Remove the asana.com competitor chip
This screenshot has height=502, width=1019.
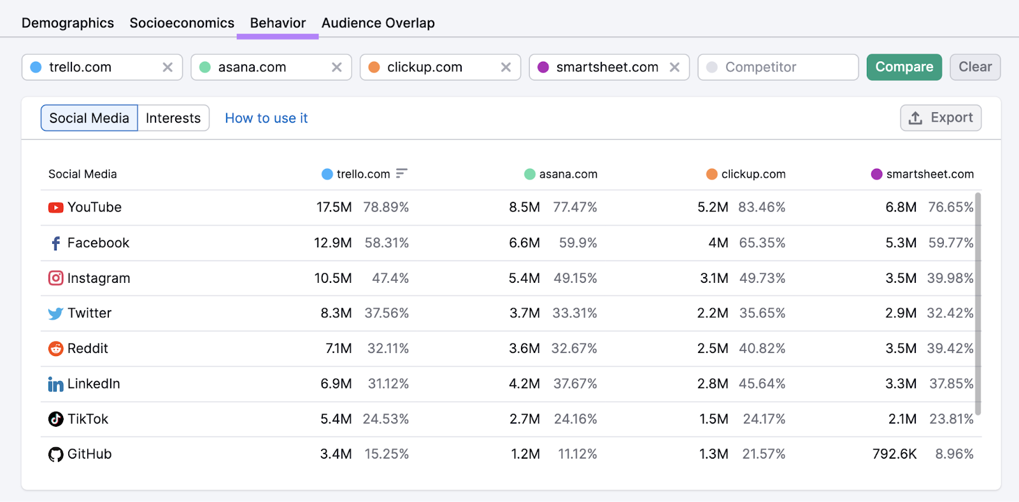coord(337,68)
